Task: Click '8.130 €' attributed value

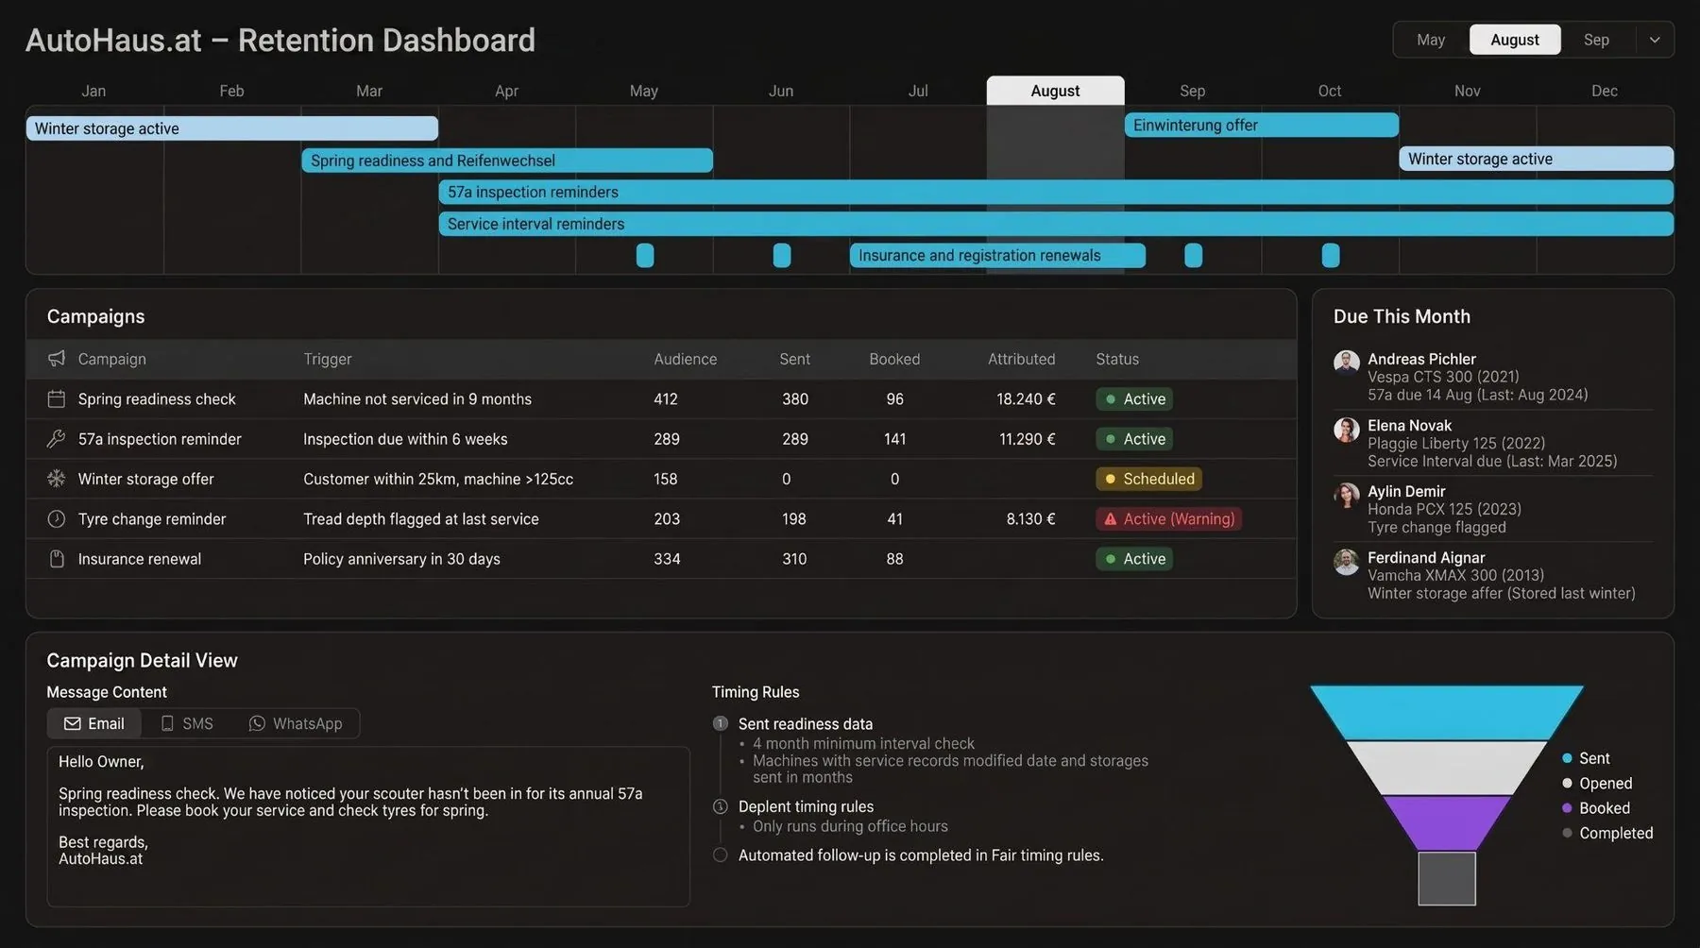Action: (x=1030, y=519)
